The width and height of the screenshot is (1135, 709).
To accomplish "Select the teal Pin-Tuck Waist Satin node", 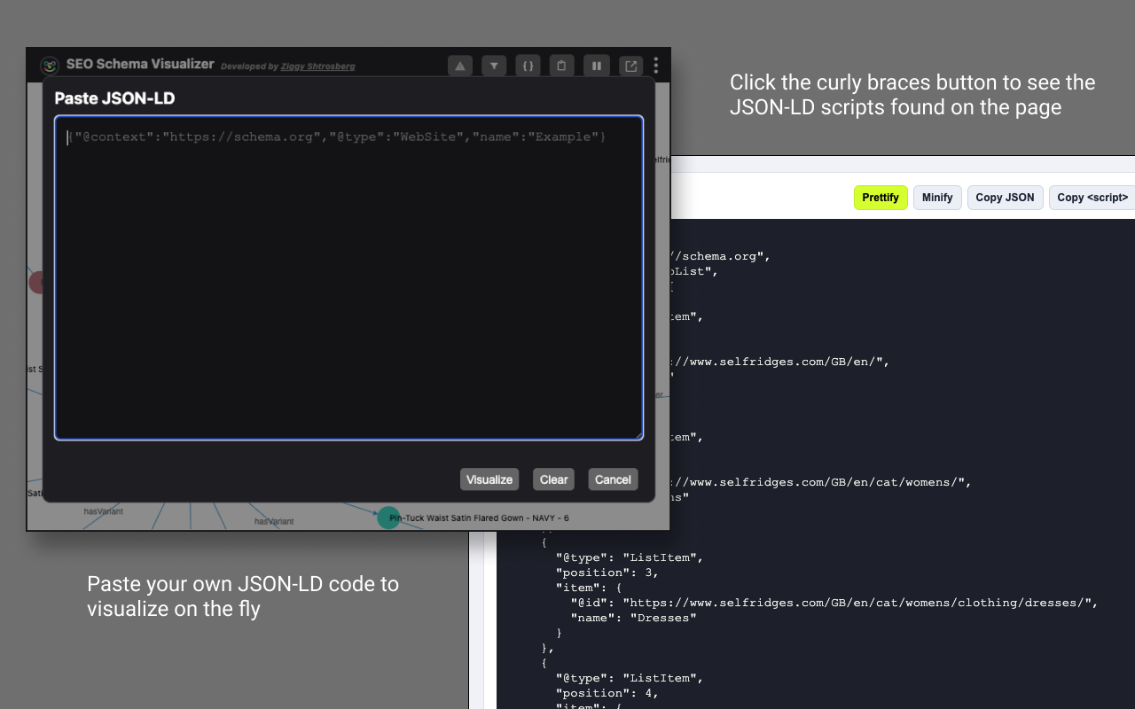I will point(388,518).
